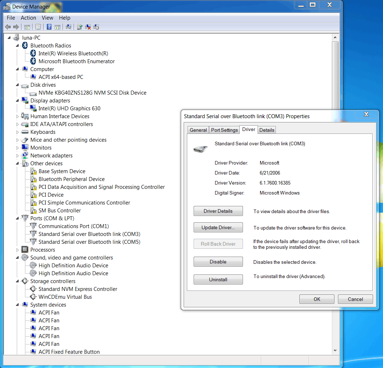The image size is (383, 368).
Task: Toggle Show/Hide Action Pane toolbar icon
Action: [x=58, y=27]
